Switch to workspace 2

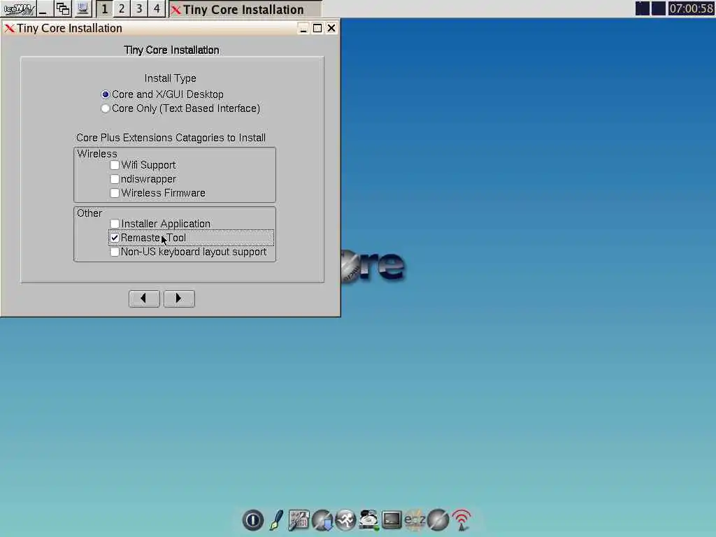122,8
